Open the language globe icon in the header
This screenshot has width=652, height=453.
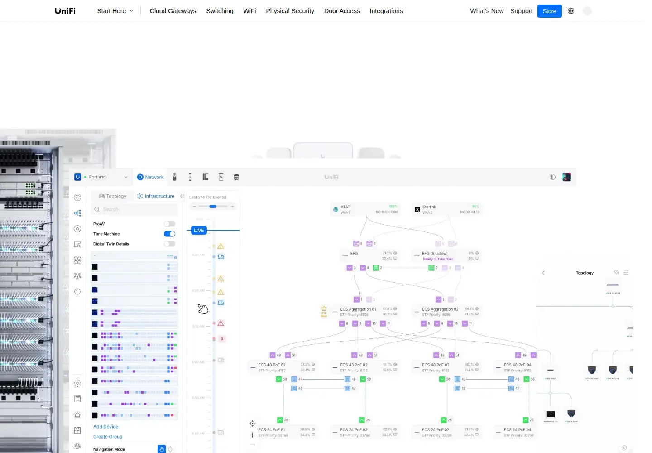[x=571, y=11]
